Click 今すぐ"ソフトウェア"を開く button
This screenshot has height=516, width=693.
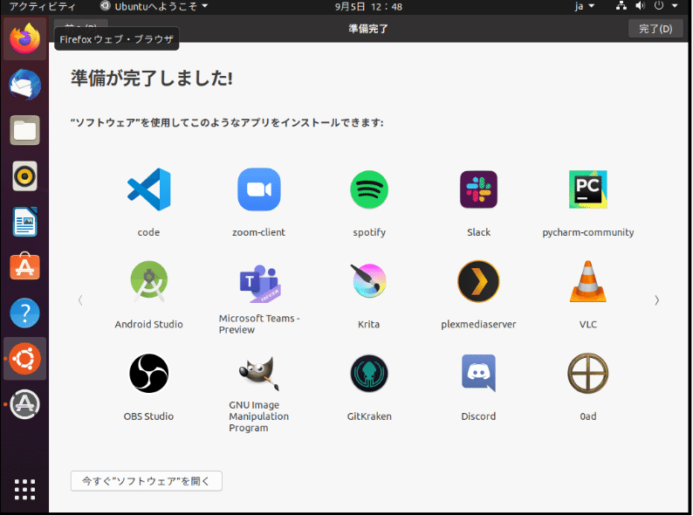pyautogui.click(x=147, y=481)
